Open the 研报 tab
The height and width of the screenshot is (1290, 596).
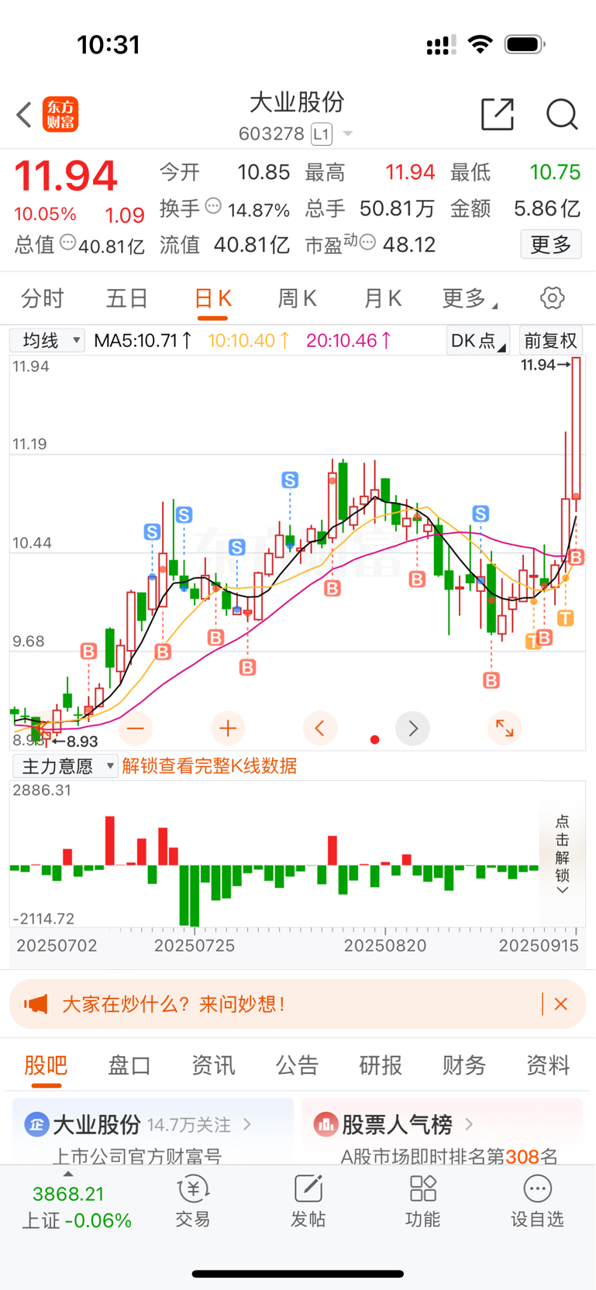(x=381, y=1065)
